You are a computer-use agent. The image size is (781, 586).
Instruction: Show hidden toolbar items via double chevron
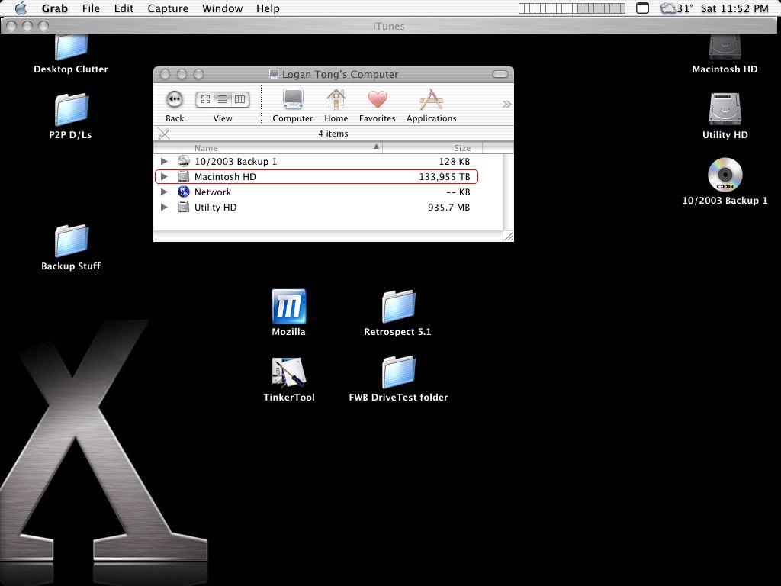click(x=506, y=104)
